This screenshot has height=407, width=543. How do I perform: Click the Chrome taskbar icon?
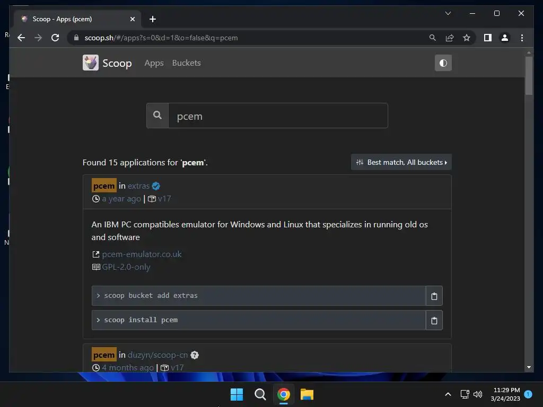click(x=284, y=394)
